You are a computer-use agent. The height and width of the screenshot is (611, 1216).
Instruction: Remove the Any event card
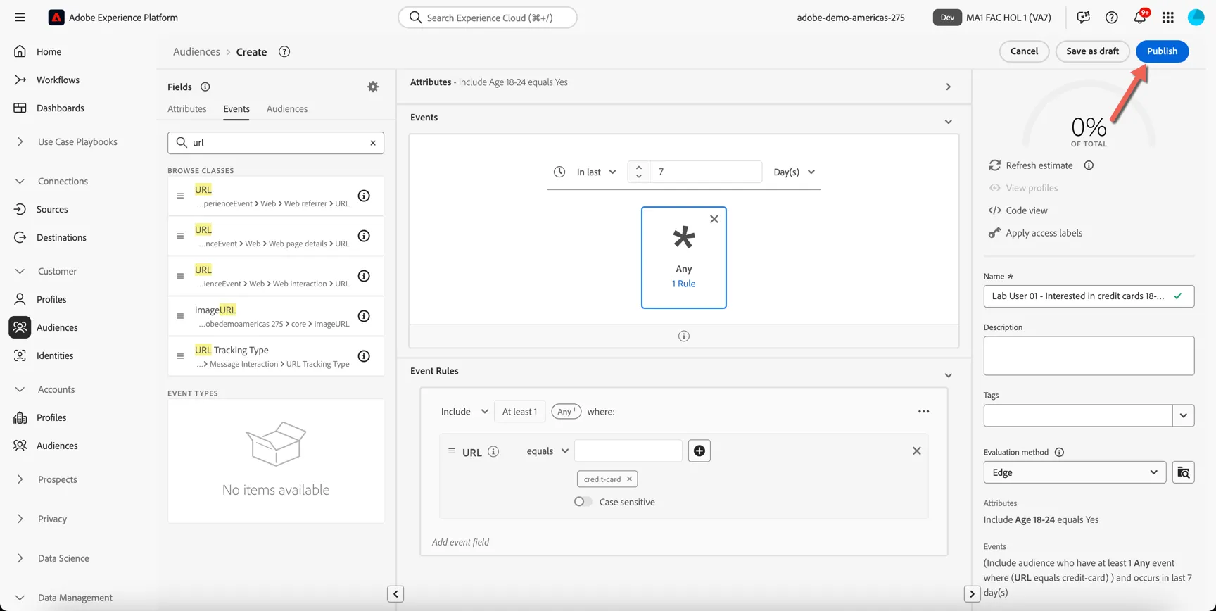(714, 219)
